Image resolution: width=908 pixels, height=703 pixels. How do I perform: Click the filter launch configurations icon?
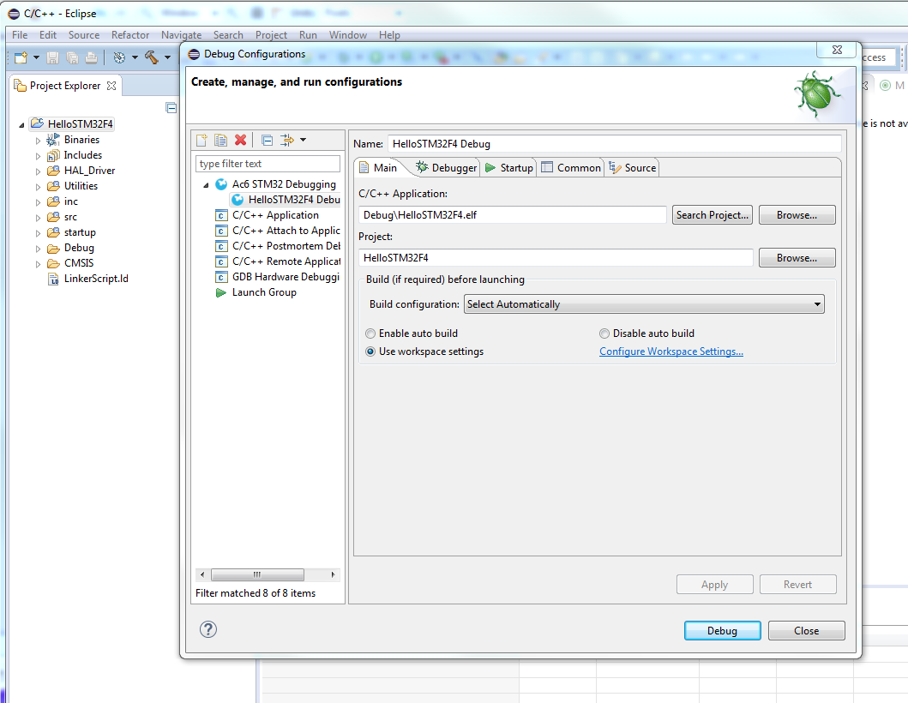(288, 141)
